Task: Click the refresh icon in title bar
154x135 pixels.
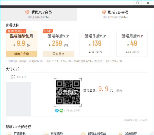Action: (x=138, y=3)
